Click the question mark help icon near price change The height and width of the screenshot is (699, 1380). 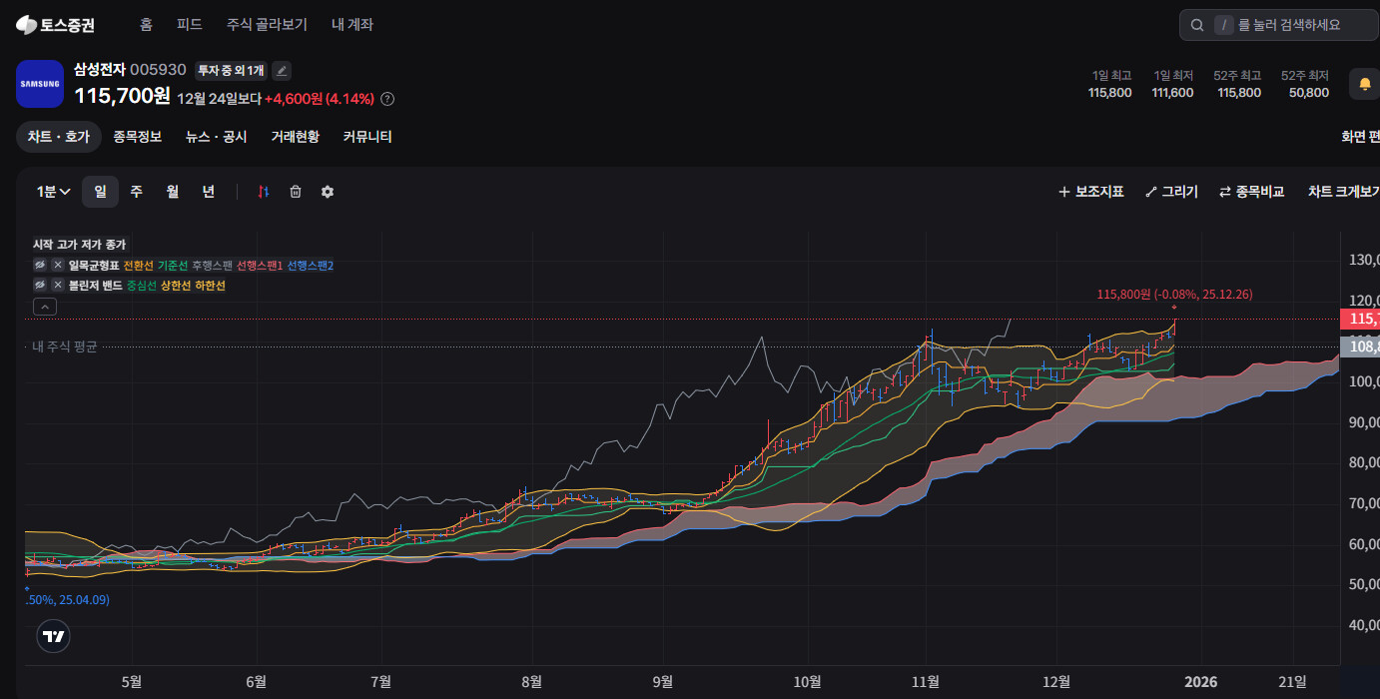point(387,99)
